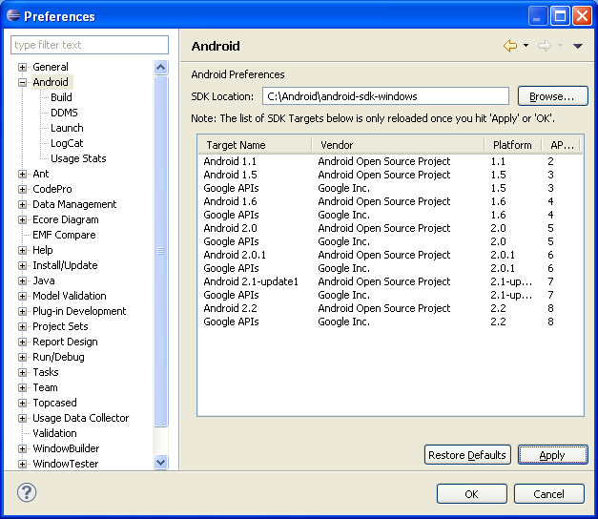Select the EMF Compare page

point(64,235)
